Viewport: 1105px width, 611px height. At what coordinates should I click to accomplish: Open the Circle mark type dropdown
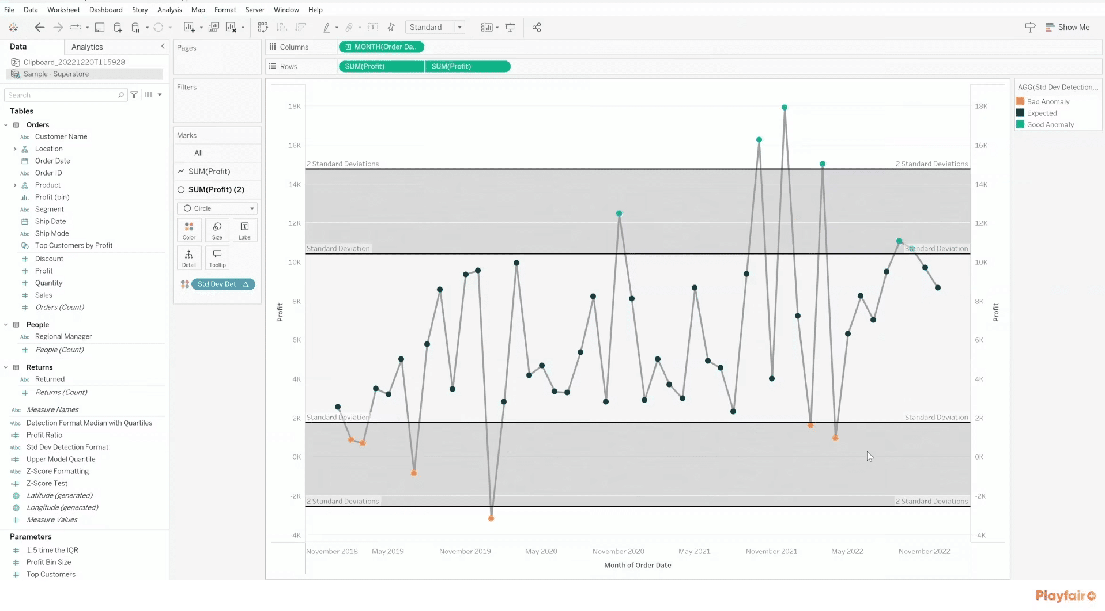(252, 208)
